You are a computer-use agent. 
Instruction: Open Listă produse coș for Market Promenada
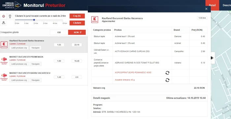[x=19, y=64]
